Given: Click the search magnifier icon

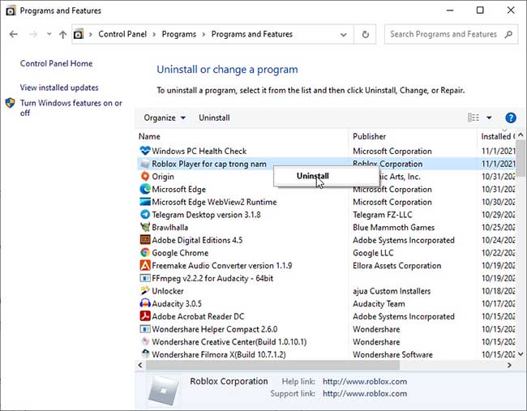Looking at the screenshot, I should 508,34.
